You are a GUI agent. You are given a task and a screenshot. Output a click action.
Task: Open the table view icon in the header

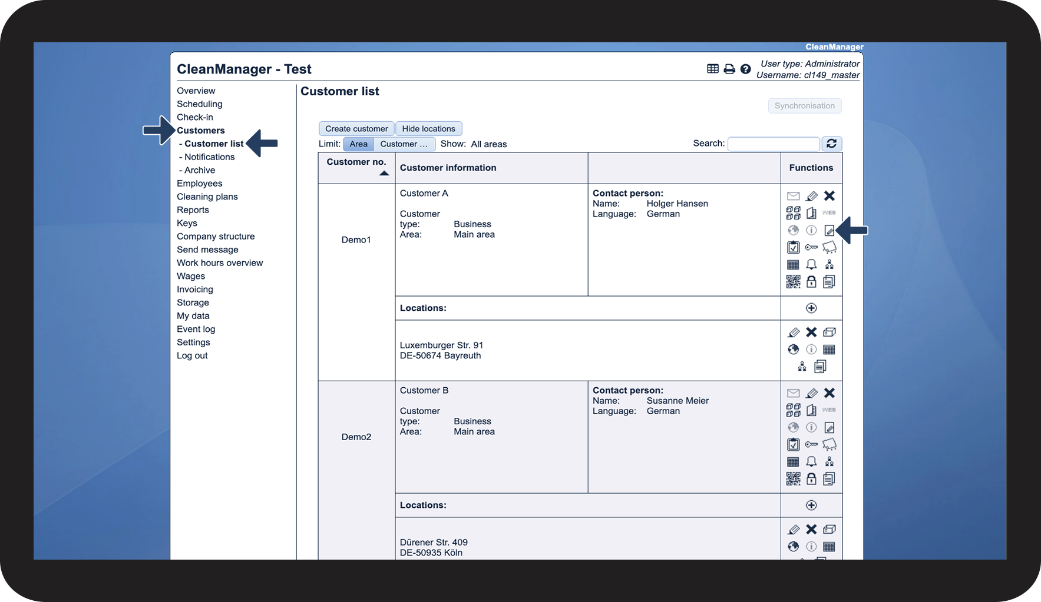coord(713,69)
